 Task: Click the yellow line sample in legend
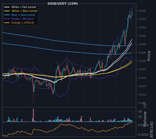point(7,11)
